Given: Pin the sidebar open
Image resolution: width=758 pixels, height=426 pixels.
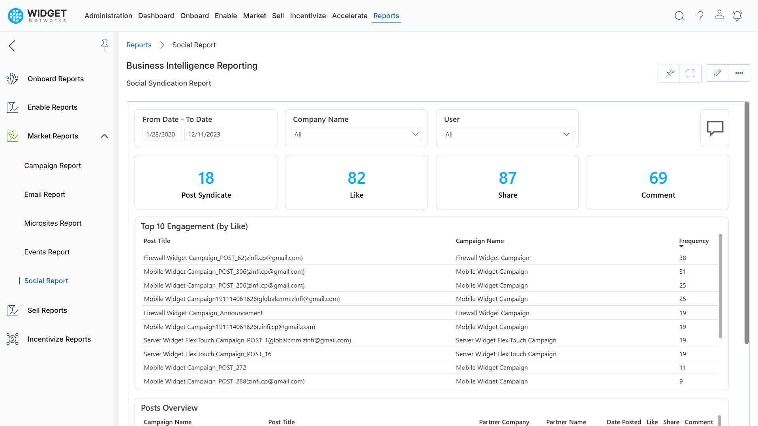Looking at the screenshot, I should (x=105, y=45).
